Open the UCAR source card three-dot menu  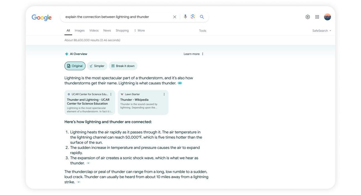pyautogui.click(x=111, y=94)
